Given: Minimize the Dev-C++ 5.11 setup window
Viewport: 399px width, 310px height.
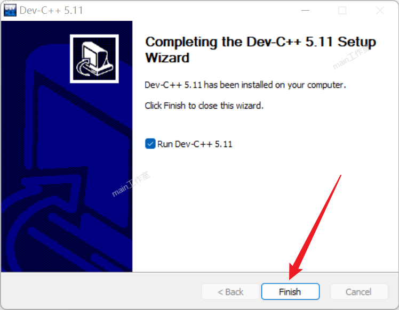Looking at the screenshot, I should [305, 11].
